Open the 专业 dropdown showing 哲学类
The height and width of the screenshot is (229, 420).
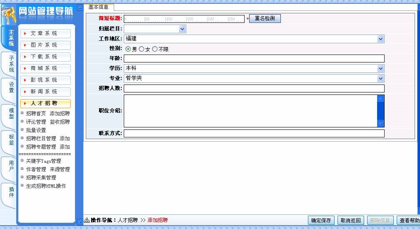(254, 78)
